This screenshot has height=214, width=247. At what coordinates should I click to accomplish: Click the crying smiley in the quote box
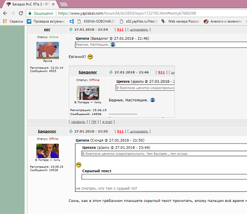point(113,45)
